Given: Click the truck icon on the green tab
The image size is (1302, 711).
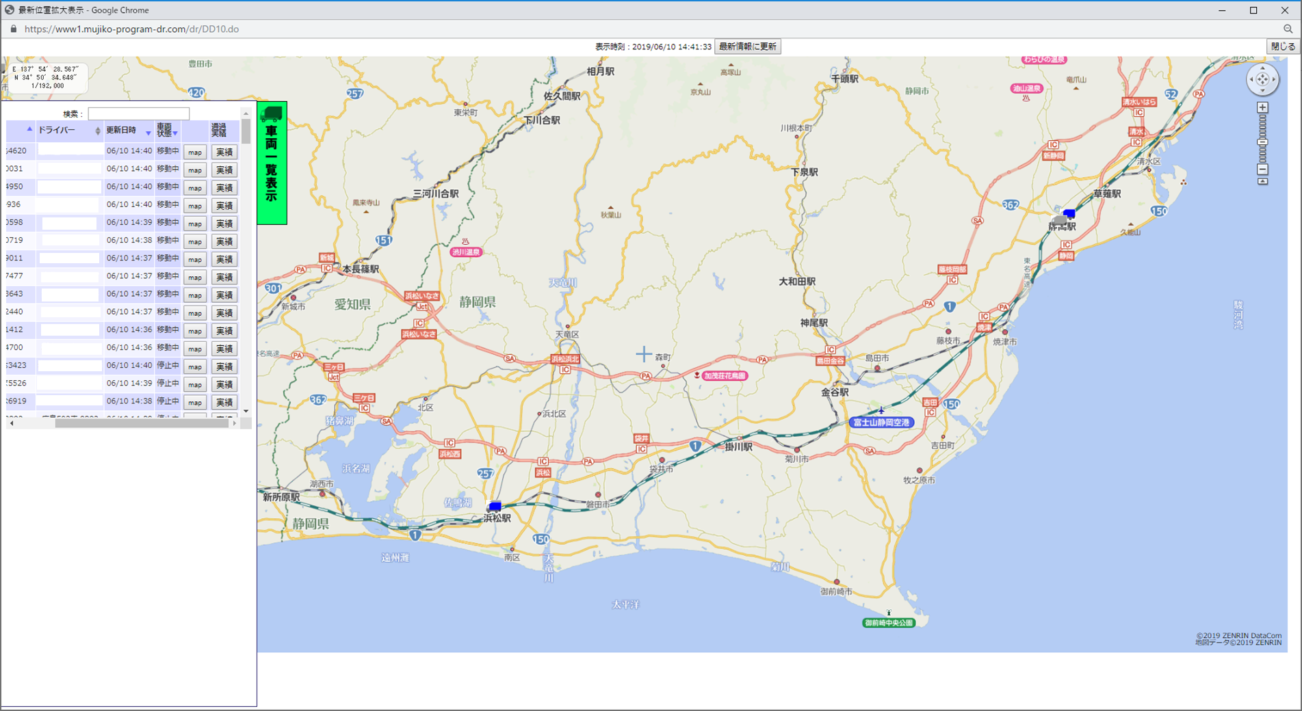Looking at the screenshot, I should click(x=272, y=113).
